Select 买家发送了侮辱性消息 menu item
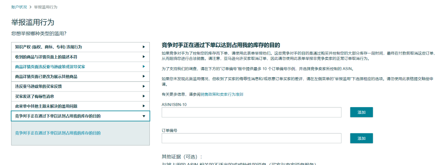 (x=34, y=96)
